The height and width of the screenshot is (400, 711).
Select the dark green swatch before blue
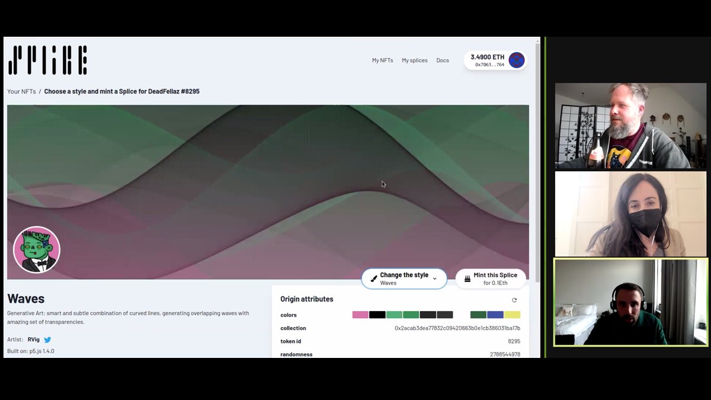click(x=478, y=315)
